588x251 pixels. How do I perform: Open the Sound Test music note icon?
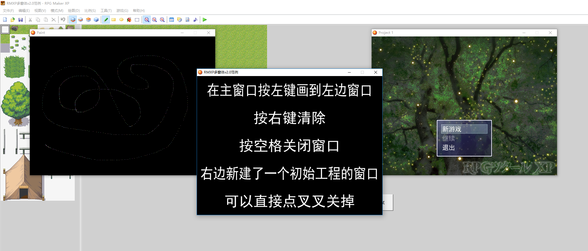click(x=195, y=20)
